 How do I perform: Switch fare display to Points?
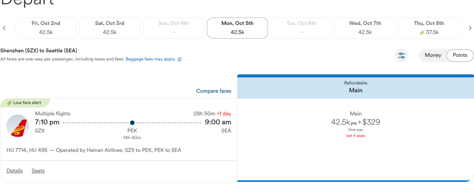tap(460, 55)
